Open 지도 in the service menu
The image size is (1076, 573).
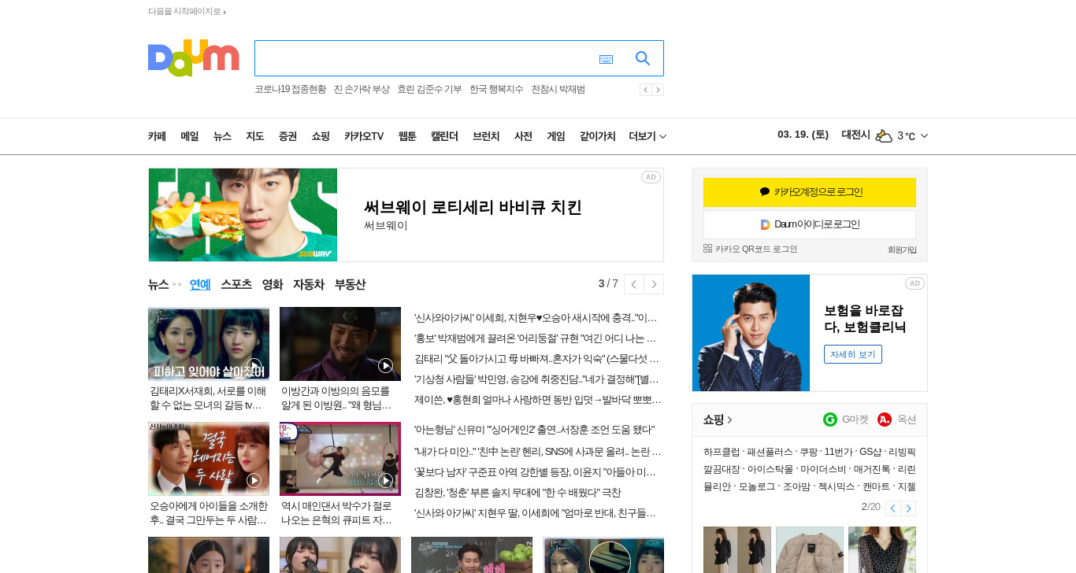(254, 136)
